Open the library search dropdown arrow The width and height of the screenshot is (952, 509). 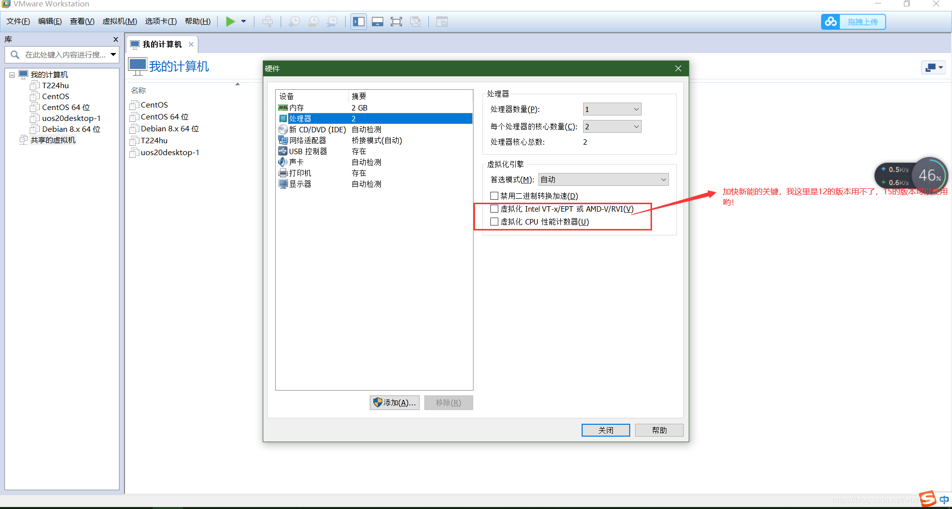click(113, 55)
